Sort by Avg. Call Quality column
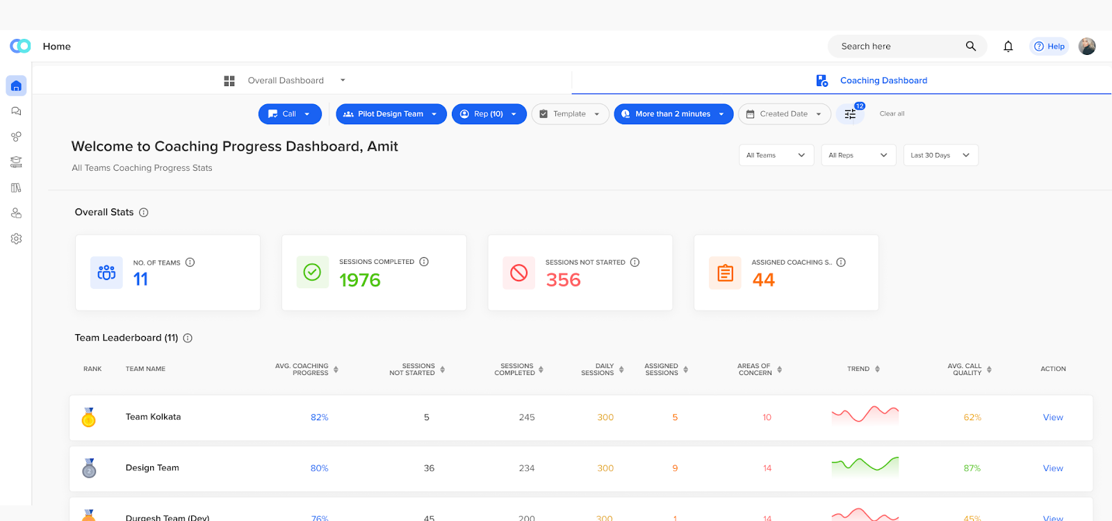The image size is (1112, 521). (x=989, y=370)
